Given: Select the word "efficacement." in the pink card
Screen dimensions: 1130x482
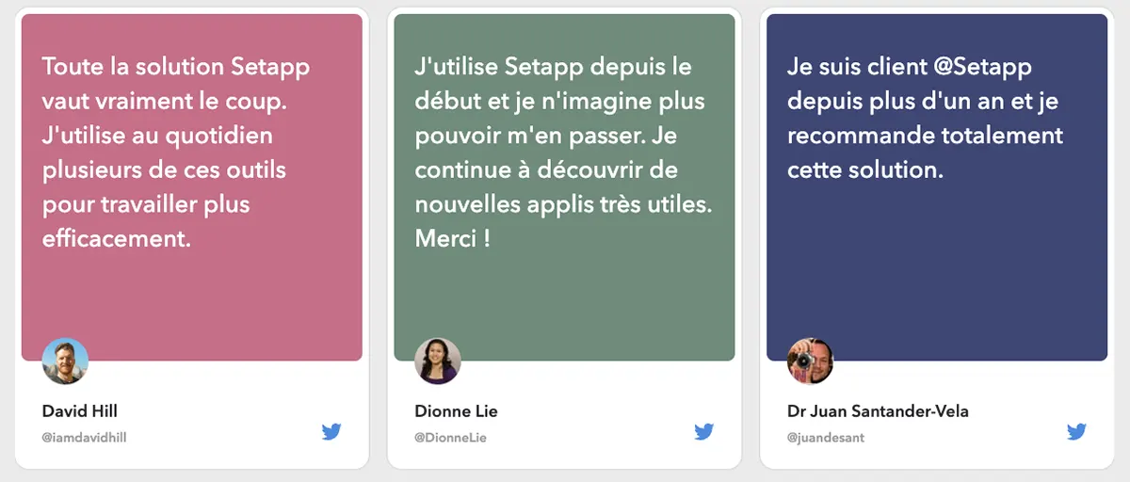Looking at the screenshot, I should coord(117,238).
